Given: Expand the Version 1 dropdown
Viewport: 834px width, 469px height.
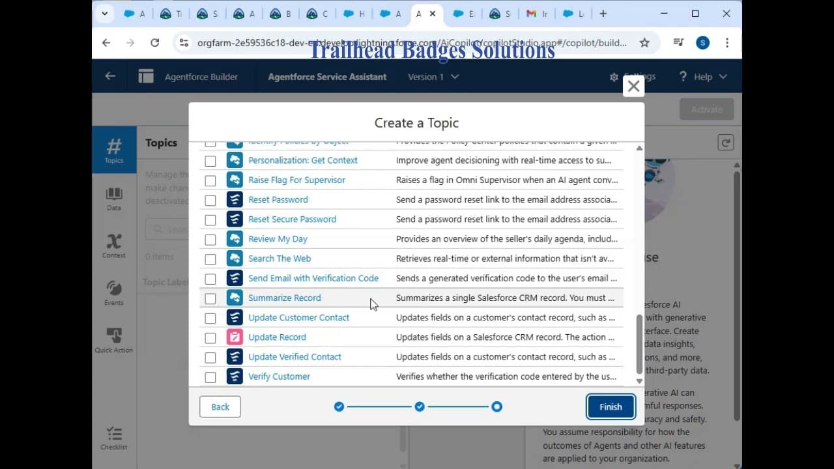Looking at the screenshot, I should click(x=433, y=77).
